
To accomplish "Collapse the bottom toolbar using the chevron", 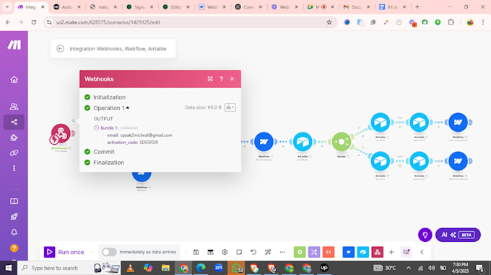I will [422, 252].
